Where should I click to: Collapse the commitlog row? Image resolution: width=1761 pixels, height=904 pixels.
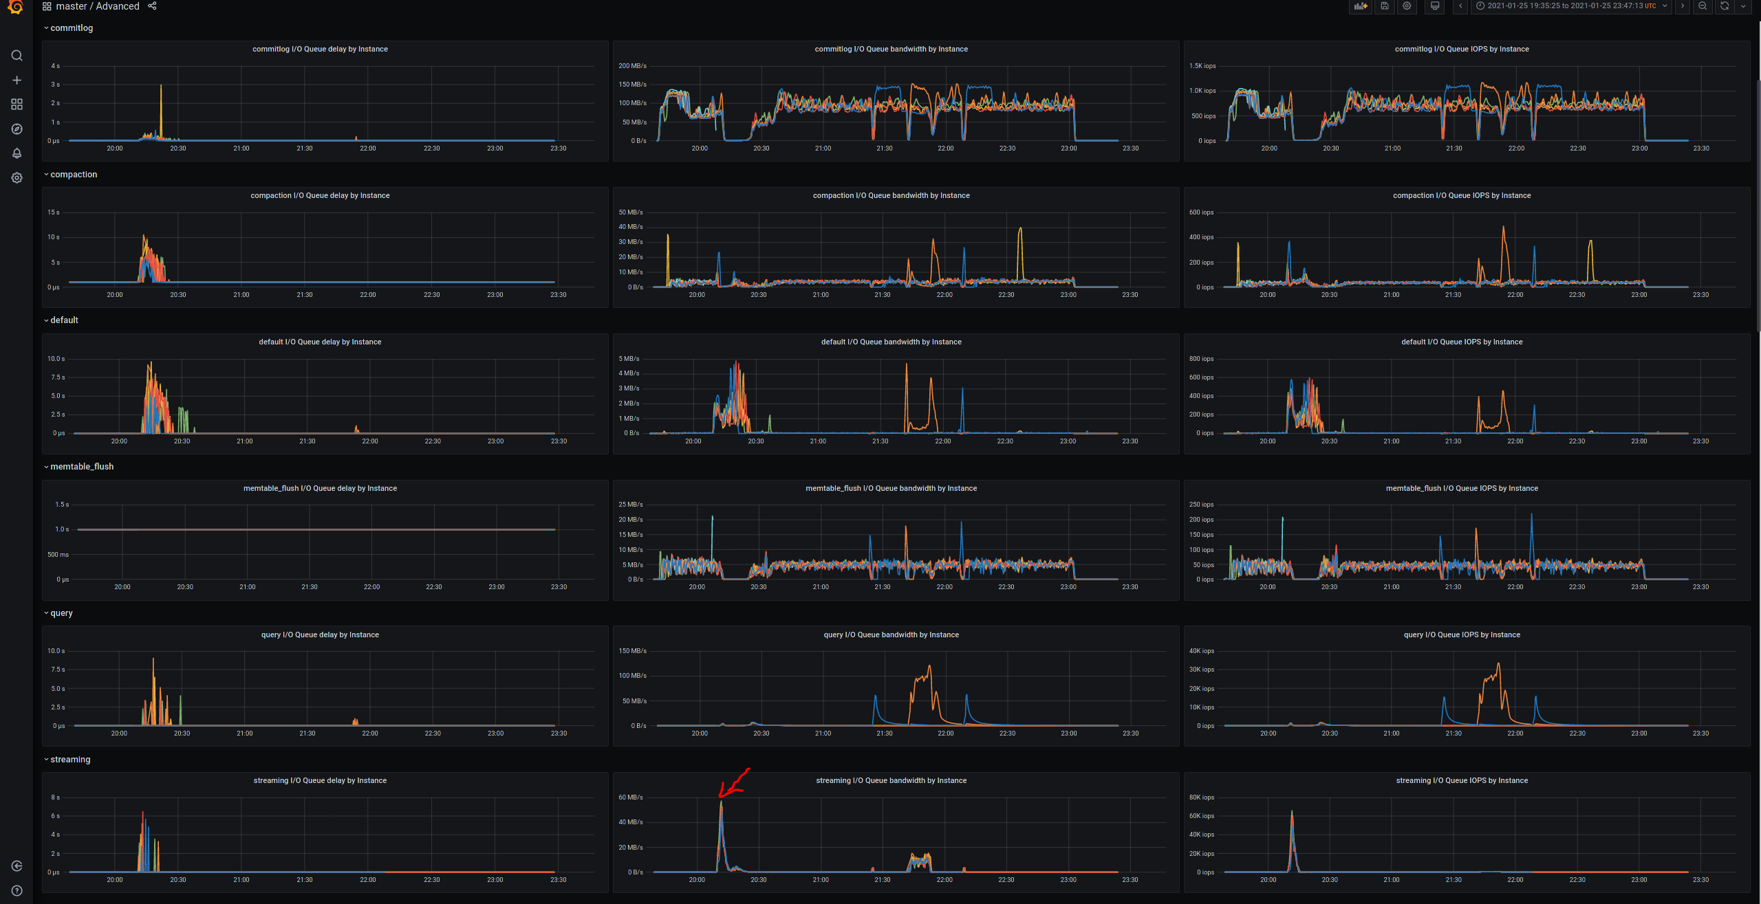pyautogui.click(x=68, y=28)
